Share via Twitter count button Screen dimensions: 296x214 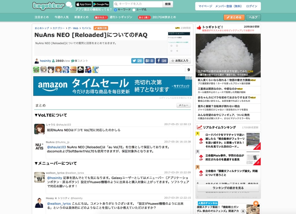tap(137, 61)
